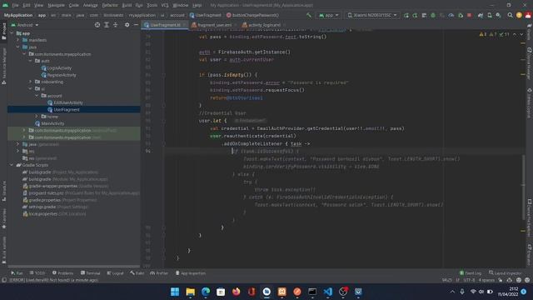Screen dimensions: 533x300
Task: Click Expand All icon in Project panel
Action: click(107, 25)
